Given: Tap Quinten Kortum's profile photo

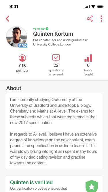Looking at the screenshot, I should 16,37.
